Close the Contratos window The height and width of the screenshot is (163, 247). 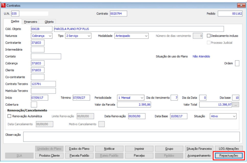[x=241, y=5]
